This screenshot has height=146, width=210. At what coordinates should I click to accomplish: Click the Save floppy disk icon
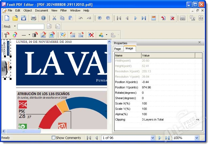click(x=24, y=18)
